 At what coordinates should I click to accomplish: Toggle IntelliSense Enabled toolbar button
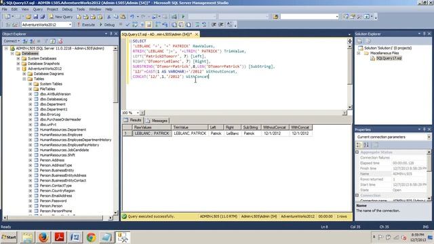149,24
